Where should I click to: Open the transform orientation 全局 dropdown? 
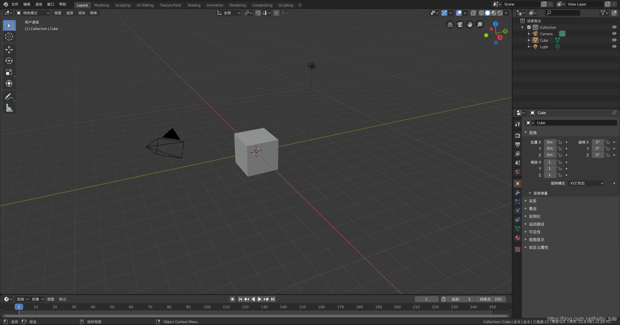pos(229,13)
